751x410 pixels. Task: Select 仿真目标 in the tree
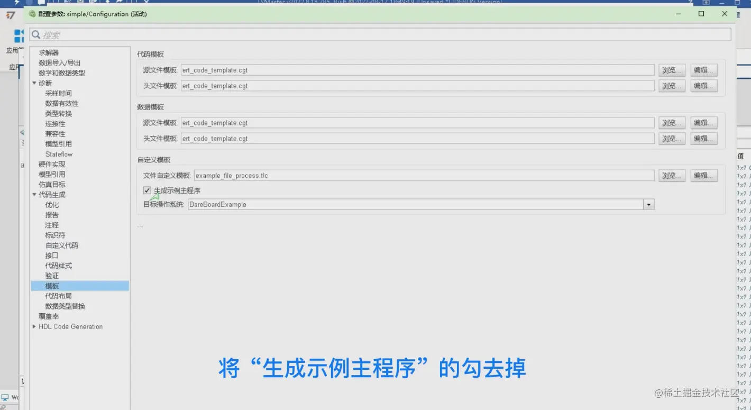point(52,184)
